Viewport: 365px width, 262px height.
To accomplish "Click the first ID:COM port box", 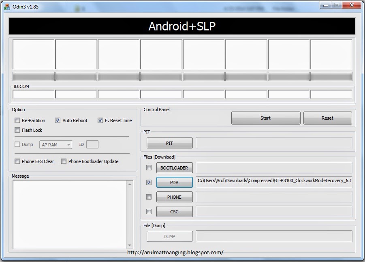I will pos(34,94).
